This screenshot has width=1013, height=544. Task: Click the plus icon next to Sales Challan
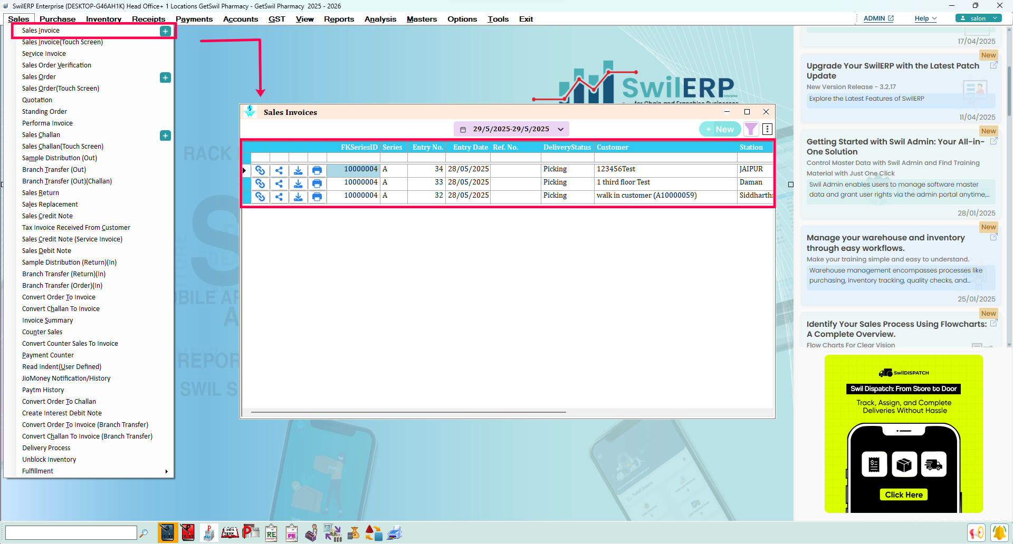(x=165, y=135)
